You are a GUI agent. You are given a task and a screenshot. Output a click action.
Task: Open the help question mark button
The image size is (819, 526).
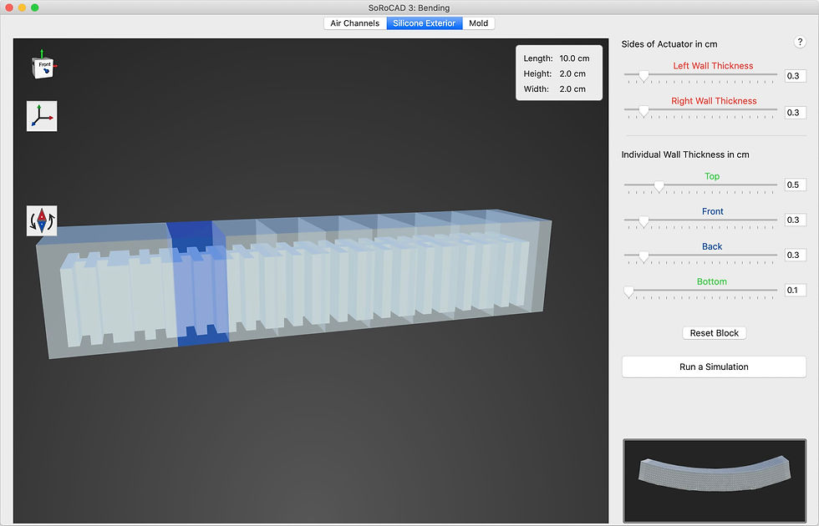[800, 43]
